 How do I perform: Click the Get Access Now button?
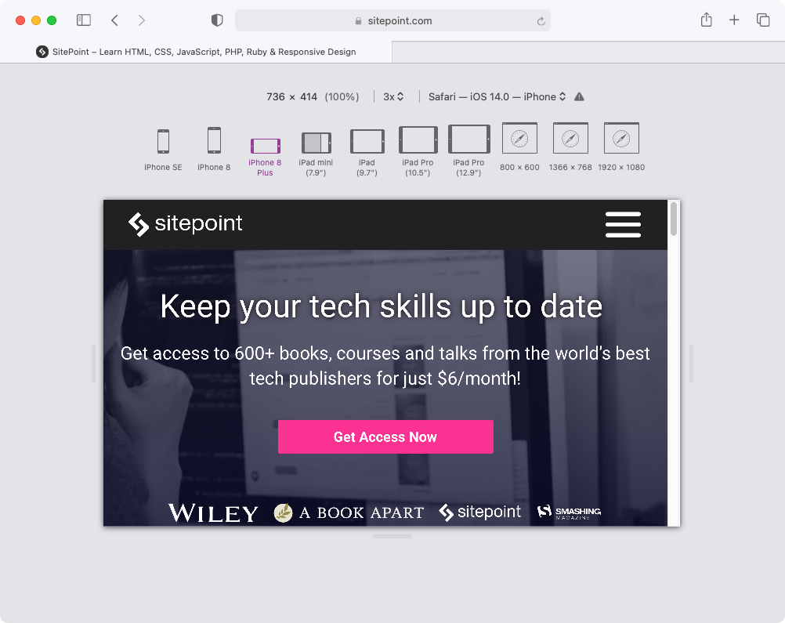tap(385, 436)
